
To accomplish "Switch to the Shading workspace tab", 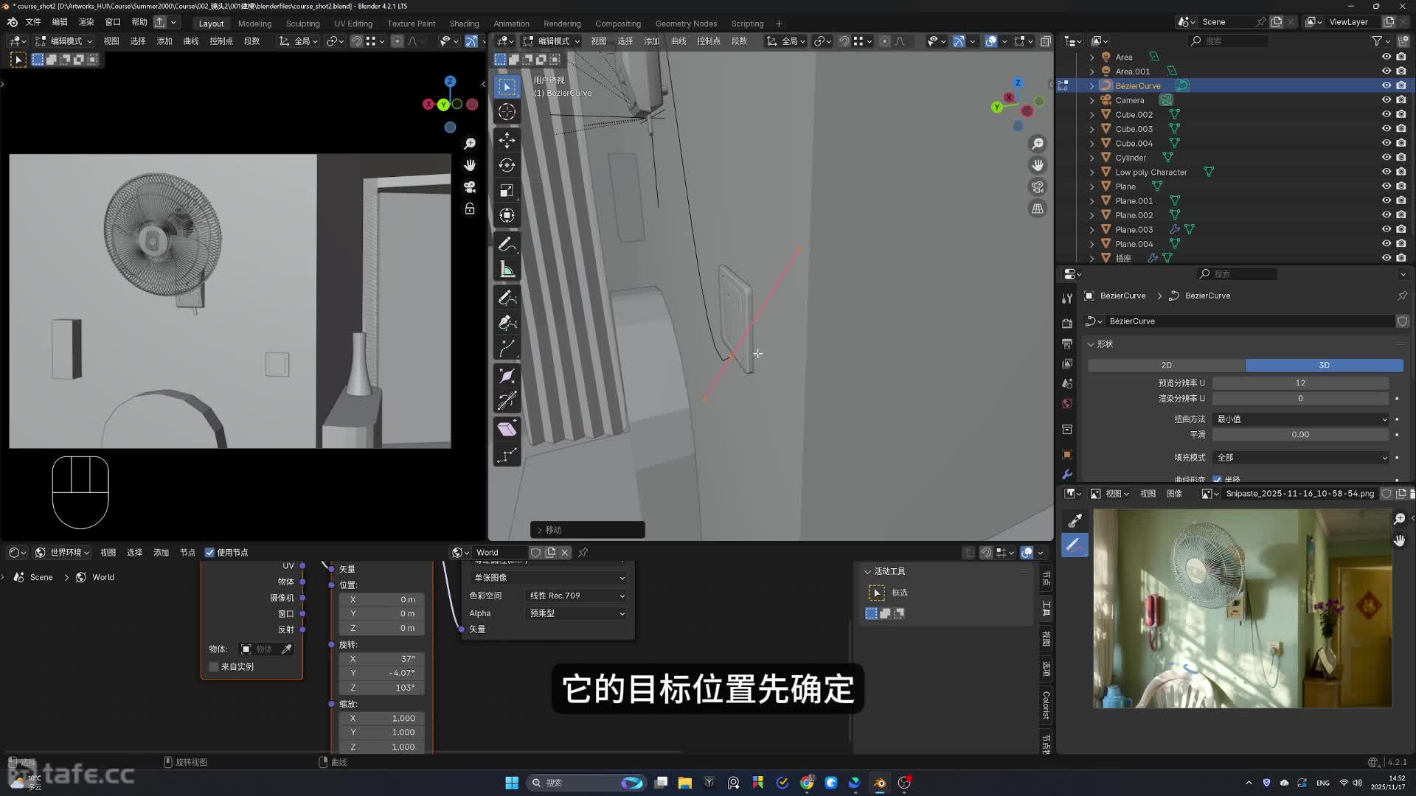I will 464,24.
